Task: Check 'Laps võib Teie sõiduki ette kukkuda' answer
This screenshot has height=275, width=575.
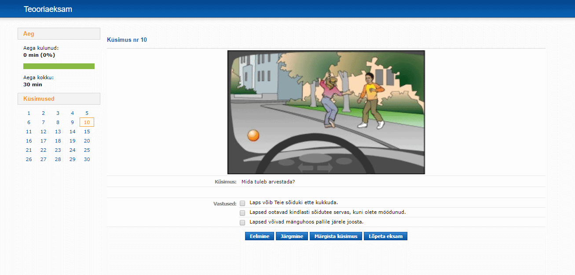Action: click(x=242, y=203)
